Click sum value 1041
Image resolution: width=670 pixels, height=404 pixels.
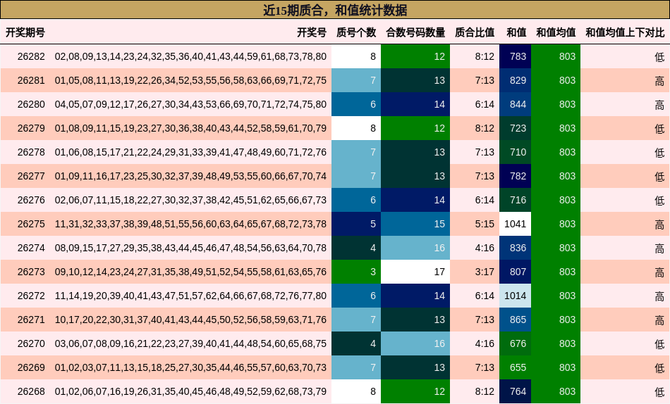pyautogui.click(x=516, y=224)
